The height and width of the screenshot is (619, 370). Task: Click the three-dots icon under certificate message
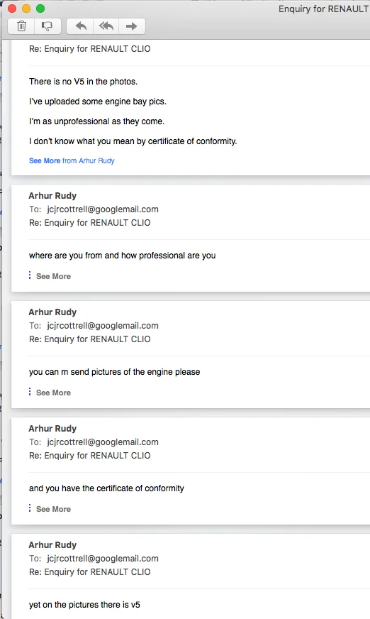point(30,508)
